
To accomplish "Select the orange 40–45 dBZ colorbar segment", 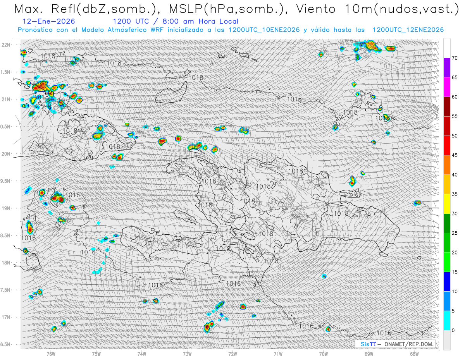I will 447,165.
